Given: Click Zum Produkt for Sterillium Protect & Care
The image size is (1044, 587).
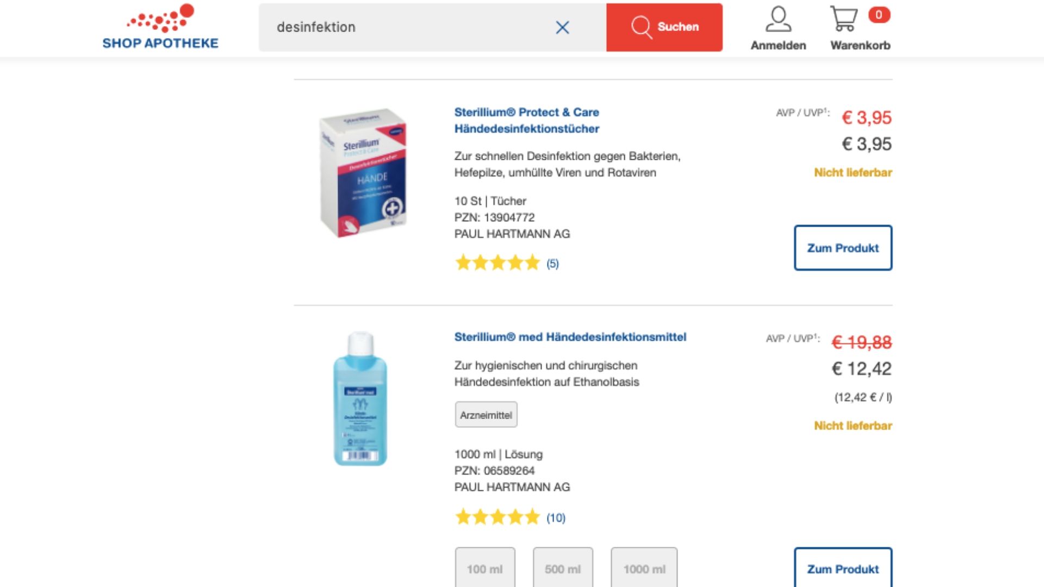Looking at the screenshot, I should (x=843, y=248).
